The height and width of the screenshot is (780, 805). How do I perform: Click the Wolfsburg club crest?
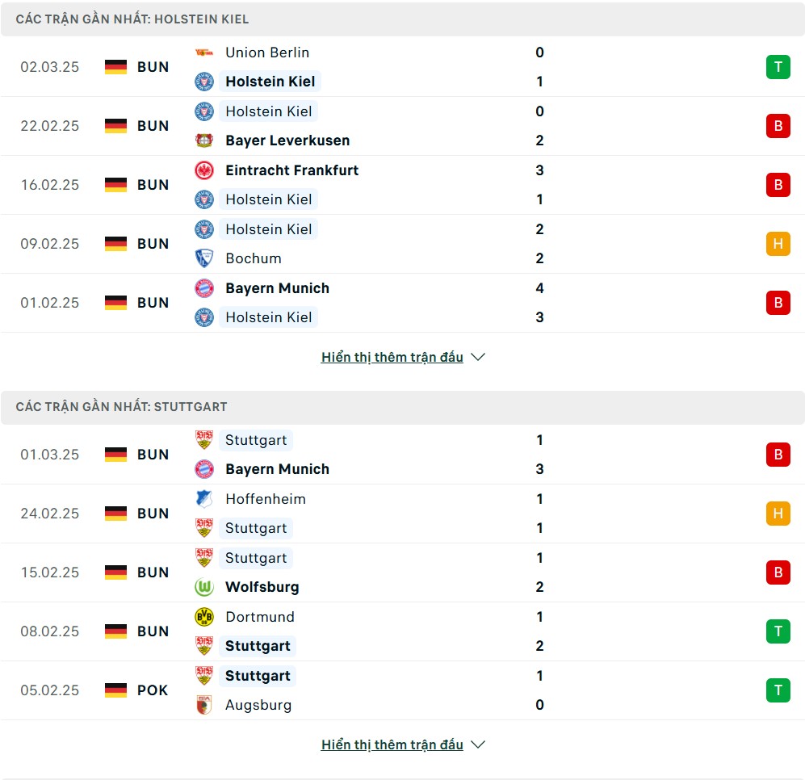pos(204,587)
